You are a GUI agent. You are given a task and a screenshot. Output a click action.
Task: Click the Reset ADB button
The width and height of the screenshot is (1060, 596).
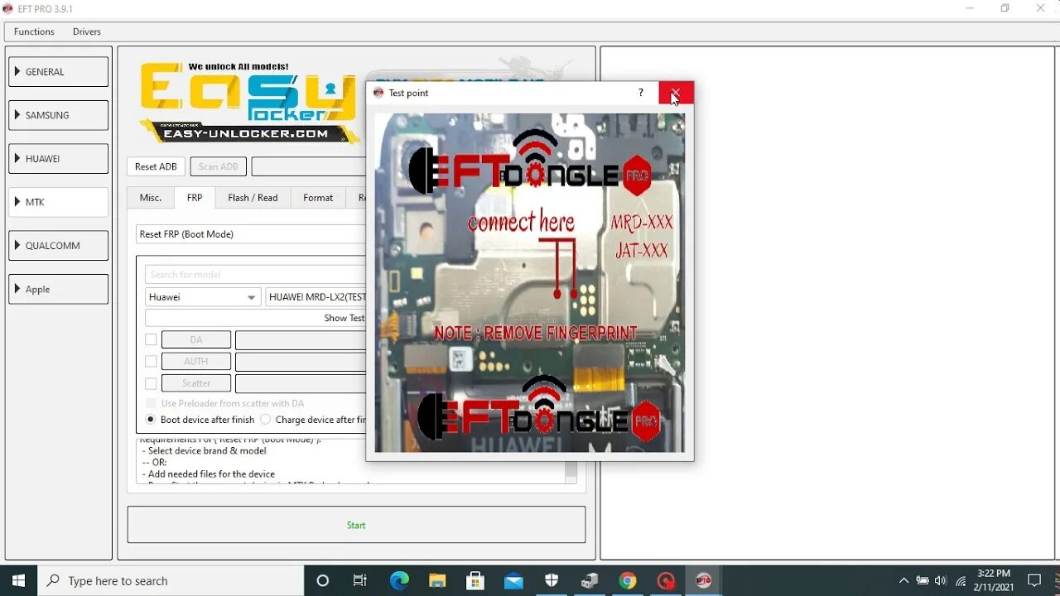[156, 166]
